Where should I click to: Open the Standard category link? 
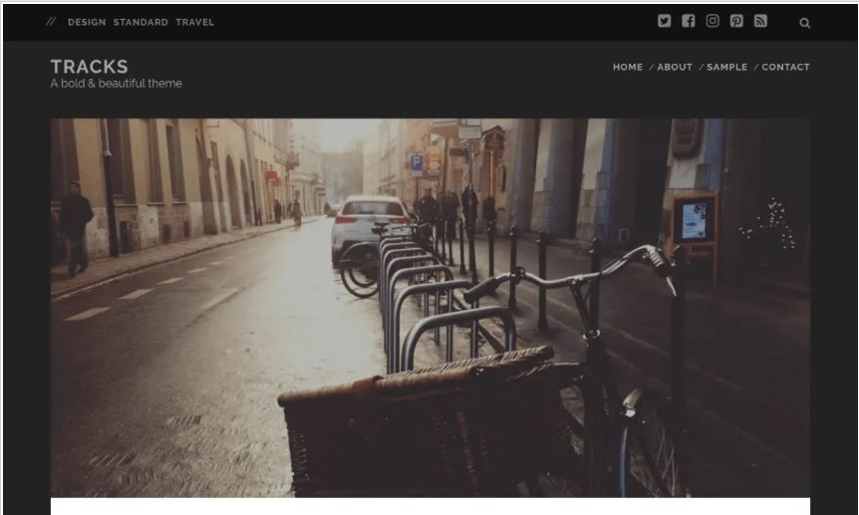click(141, 23)
